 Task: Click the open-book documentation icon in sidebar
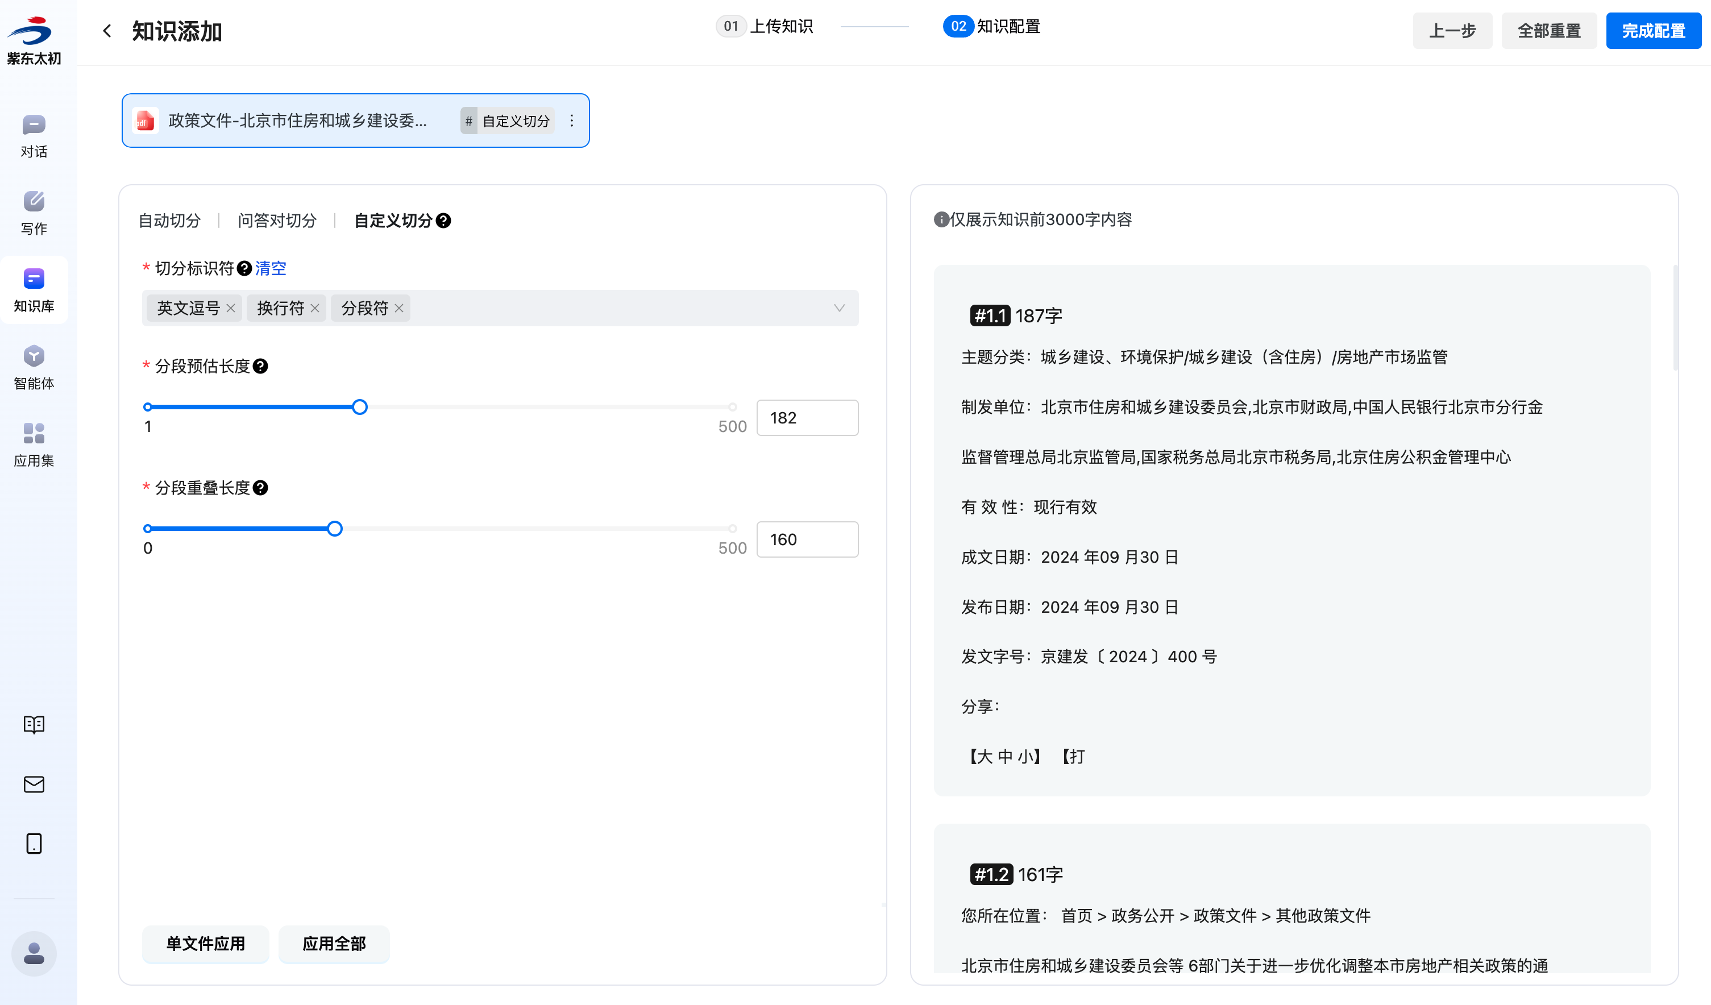click(34, 725)
